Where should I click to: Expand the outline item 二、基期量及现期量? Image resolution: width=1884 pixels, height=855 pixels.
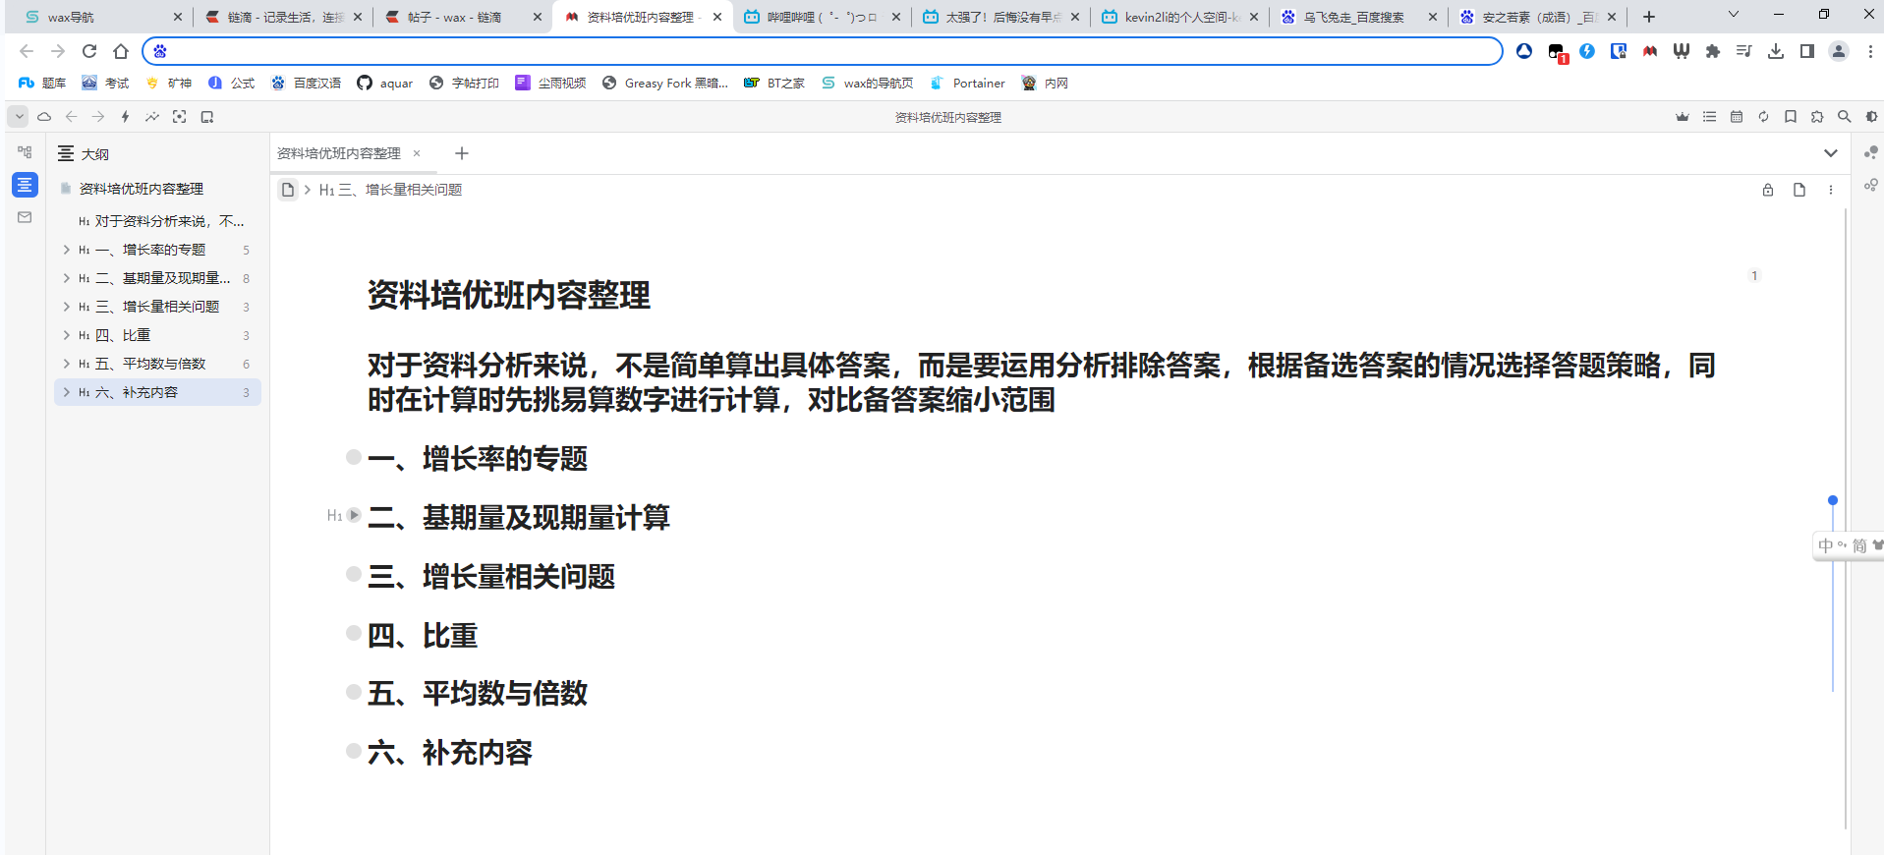(67, 278)
